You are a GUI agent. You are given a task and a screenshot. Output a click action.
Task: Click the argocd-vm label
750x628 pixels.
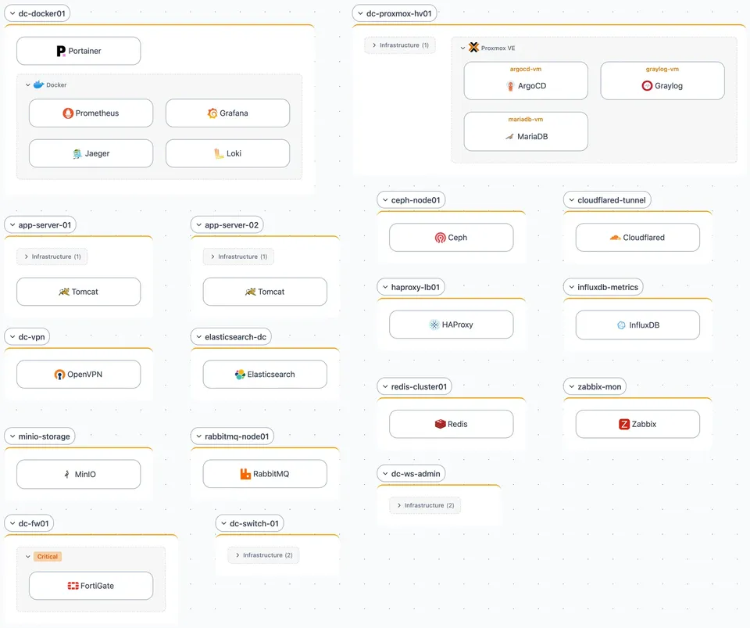point(526,70)
